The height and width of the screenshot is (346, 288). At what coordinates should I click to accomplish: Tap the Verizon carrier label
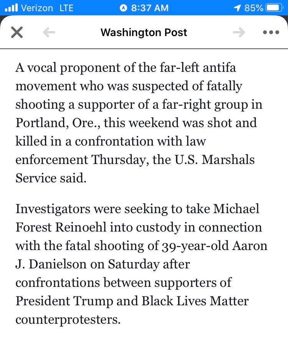click(x=37, y=8)
